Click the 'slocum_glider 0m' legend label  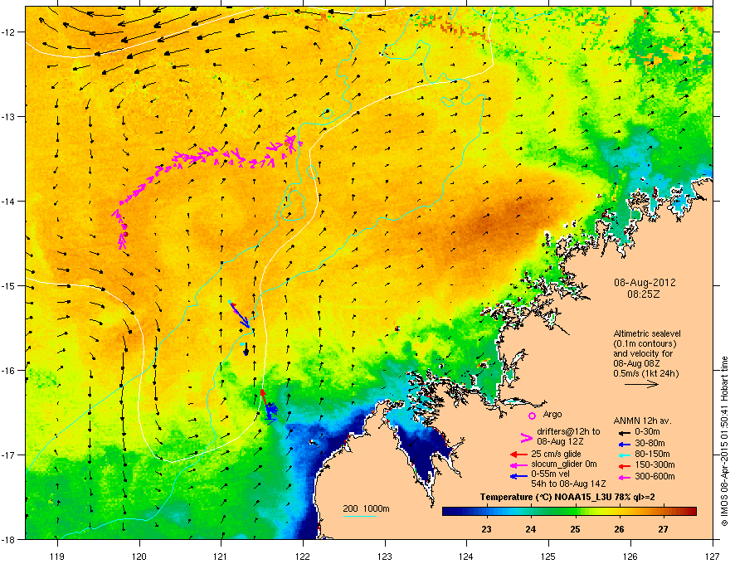(x=563, y=464)
